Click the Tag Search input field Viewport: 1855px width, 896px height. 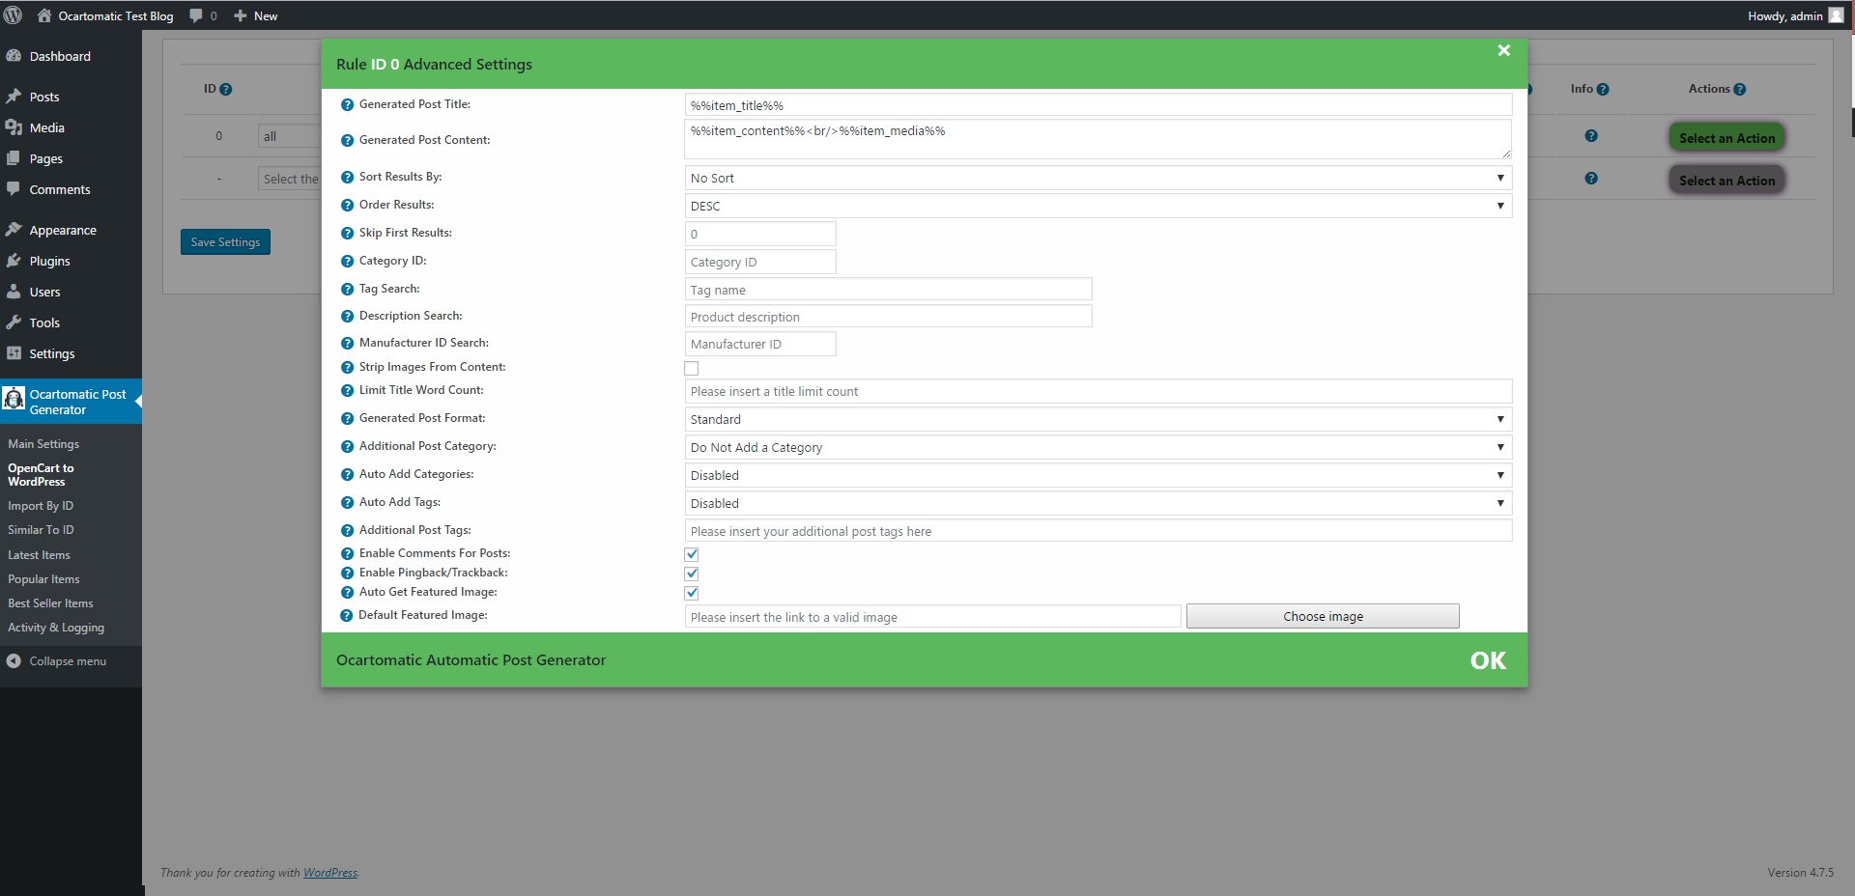(x=889, y=290)
